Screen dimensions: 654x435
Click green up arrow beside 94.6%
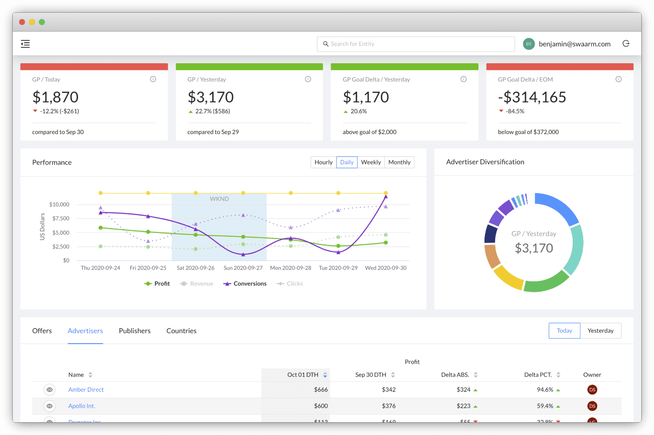click(558, 390)
